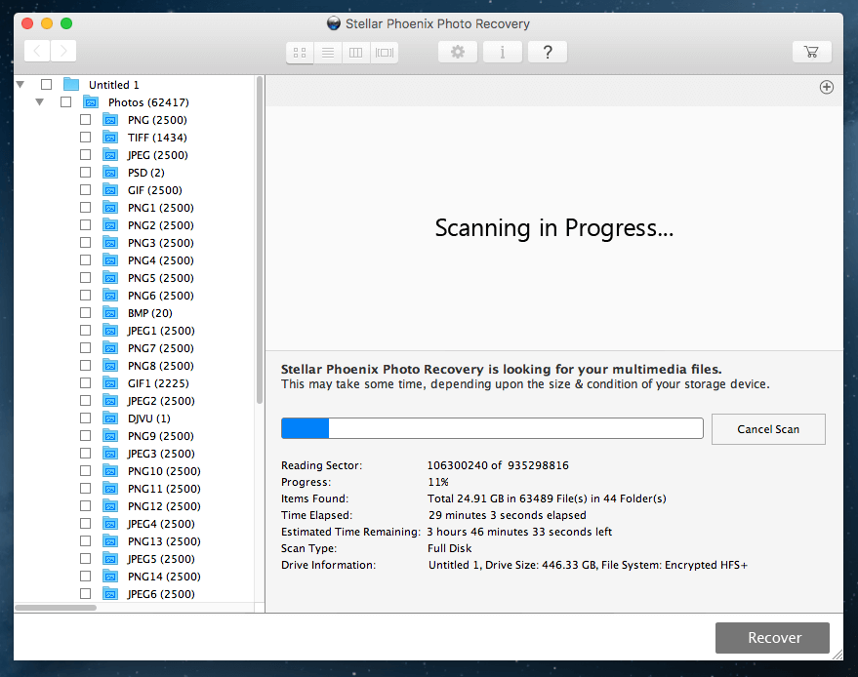
Task: Open settings with the gear icon
Action: click(x=458, y=52)
